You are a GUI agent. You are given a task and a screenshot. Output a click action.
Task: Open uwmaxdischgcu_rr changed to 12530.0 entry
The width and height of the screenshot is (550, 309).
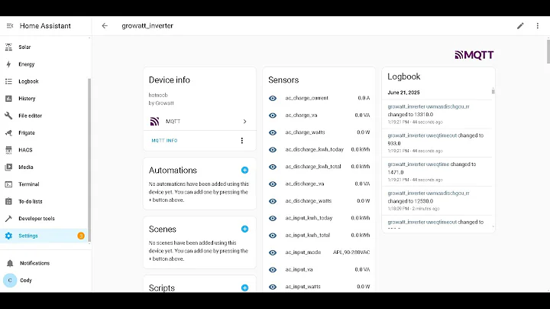(437, 200)
